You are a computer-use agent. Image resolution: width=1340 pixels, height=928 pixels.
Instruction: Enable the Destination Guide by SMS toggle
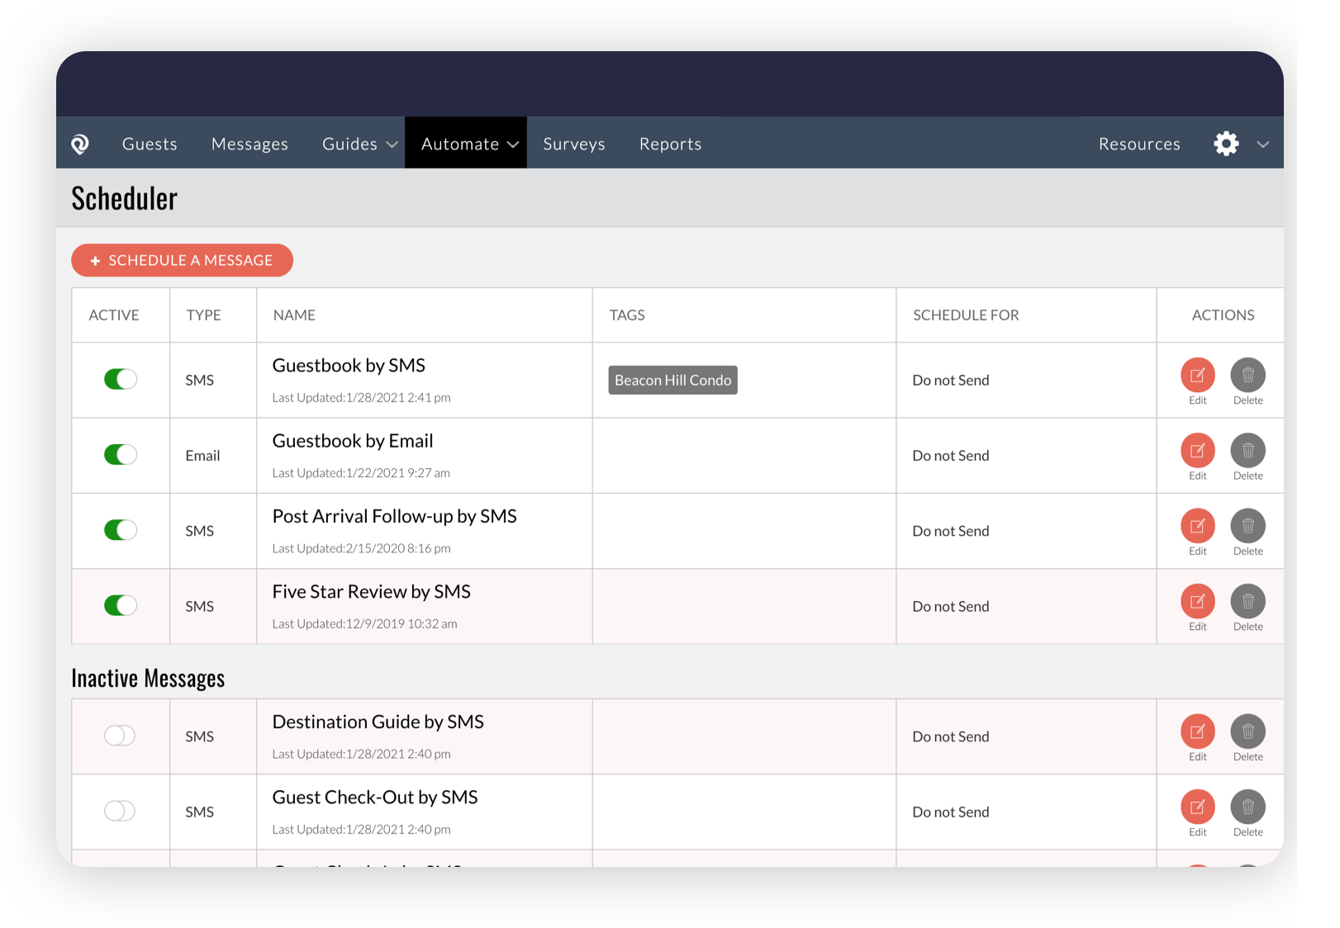[119, 736]
